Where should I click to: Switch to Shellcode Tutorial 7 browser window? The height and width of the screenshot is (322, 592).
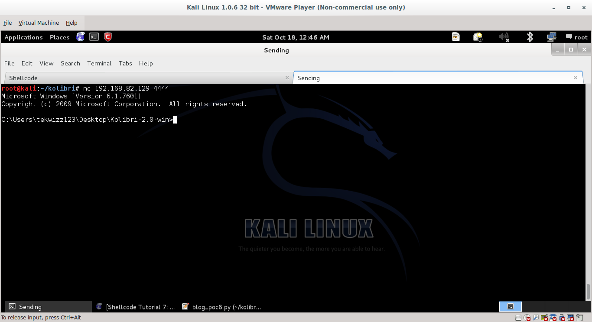click(x=136, y=307)
